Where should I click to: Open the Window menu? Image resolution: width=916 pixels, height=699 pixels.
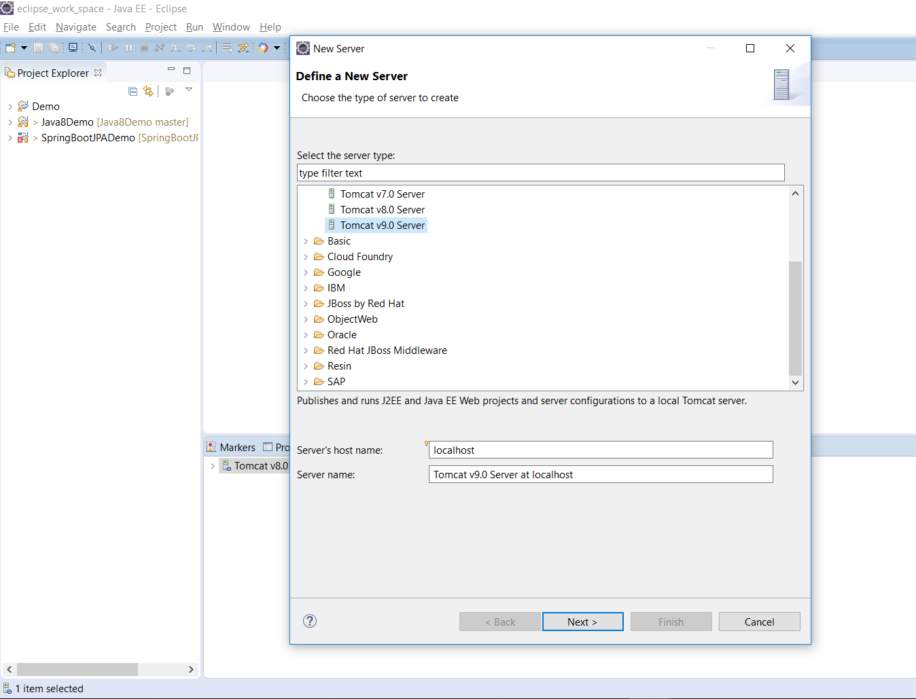pyautogui.click(x=231, y=27)
